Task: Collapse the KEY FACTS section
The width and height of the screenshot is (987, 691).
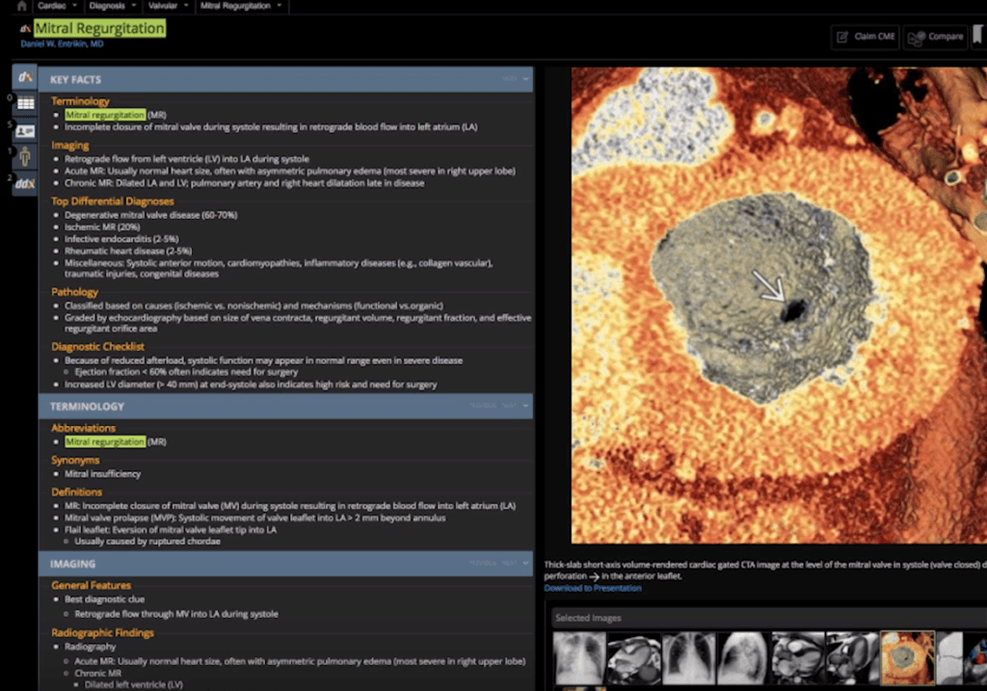Action: pyautogui.click(x=526, y=79)
